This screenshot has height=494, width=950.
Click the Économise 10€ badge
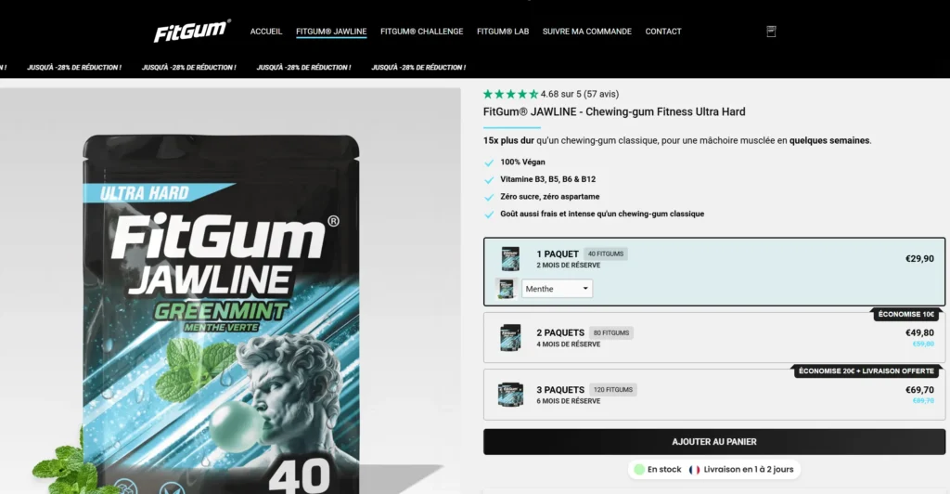coord(906,314)
